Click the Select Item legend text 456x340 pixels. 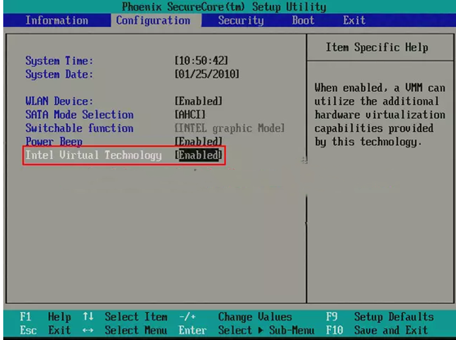136,317
